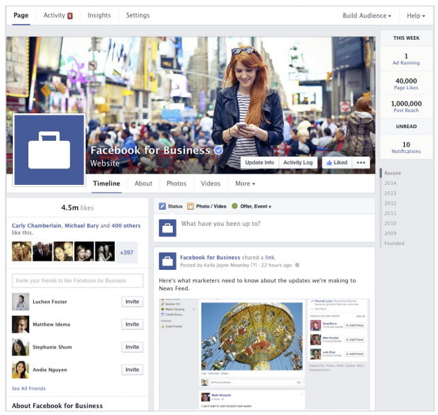The image size is (438, 415).
Task: Click the Ad Running stat link
Action: 406,63
